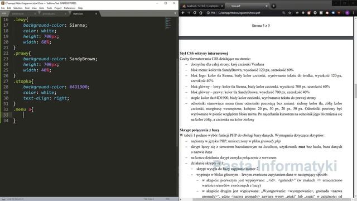Open the Find menu

coord(27,8)
